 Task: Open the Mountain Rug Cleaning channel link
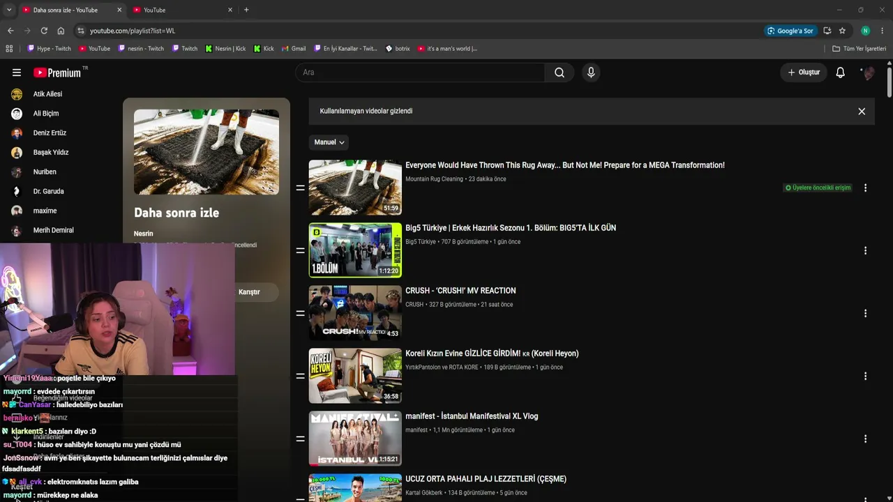pyautogui.click(x=434, y=179)
